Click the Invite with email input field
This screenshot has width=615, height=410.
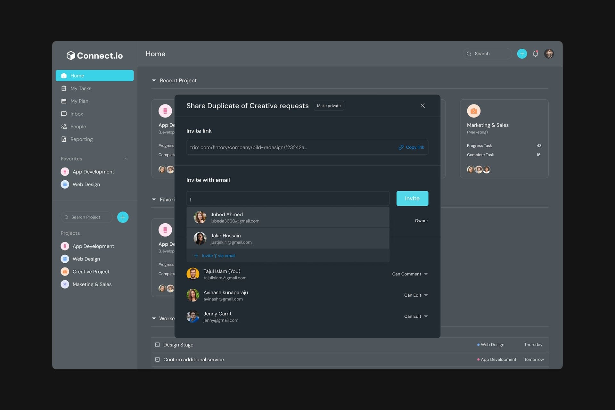pos(287,198)
